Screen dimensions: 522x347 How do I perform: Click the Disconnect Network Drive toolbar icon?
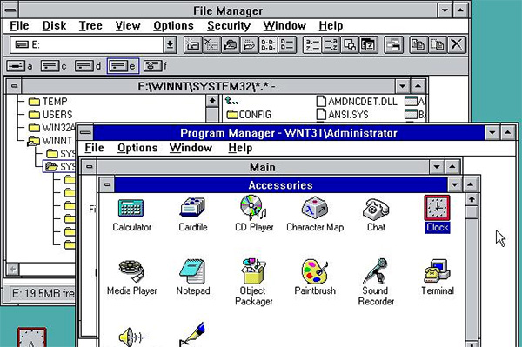[x=211, y=44]
